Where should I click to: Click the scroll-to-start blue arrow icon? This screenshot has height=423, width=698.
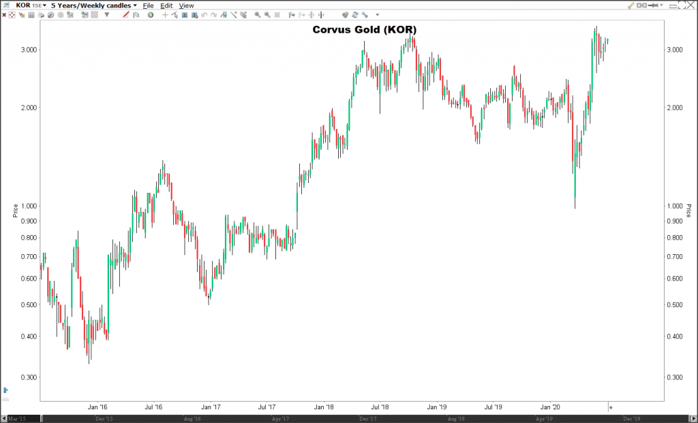coord(292,15)
